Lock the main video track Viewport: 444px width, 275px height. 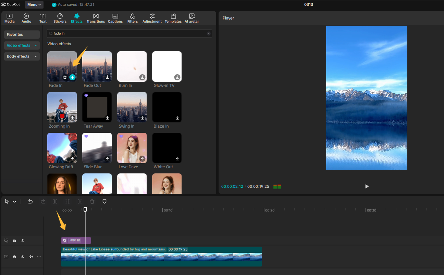[x=14, y=257]
